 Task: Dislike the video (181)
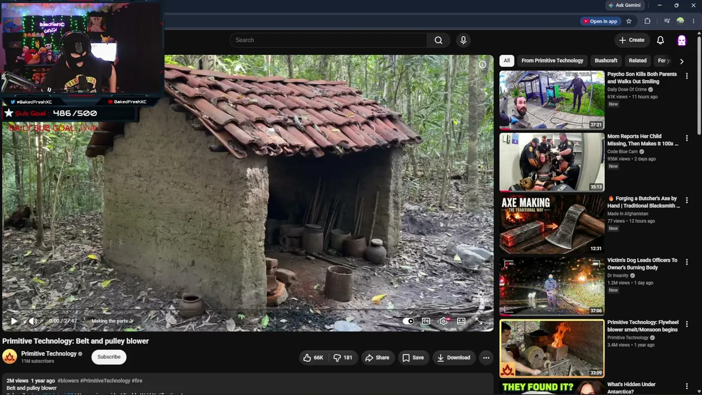pos(343,358)
